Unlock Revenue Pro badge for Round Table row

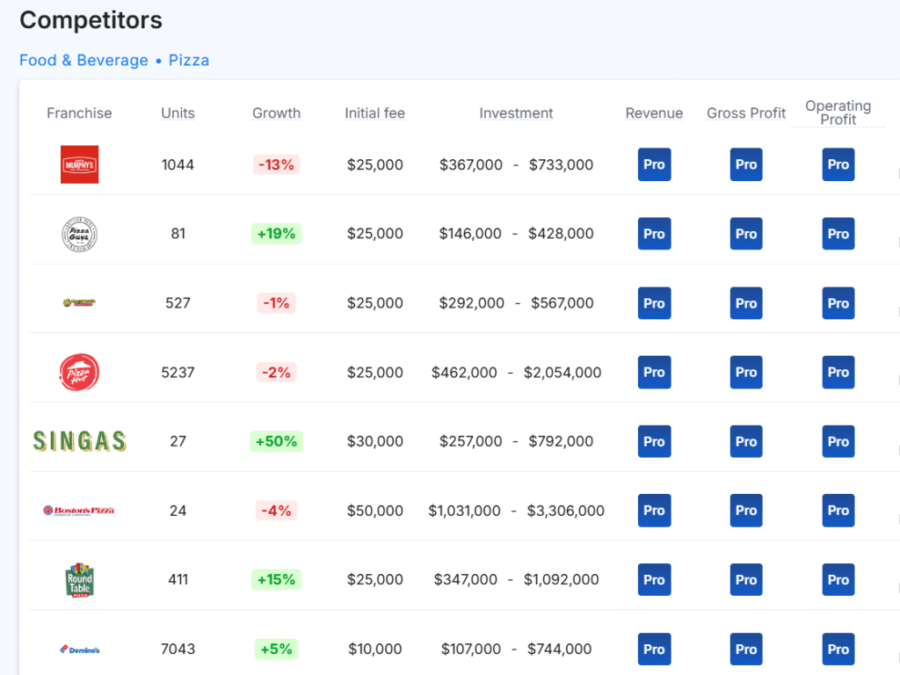[x=654, y=580]
